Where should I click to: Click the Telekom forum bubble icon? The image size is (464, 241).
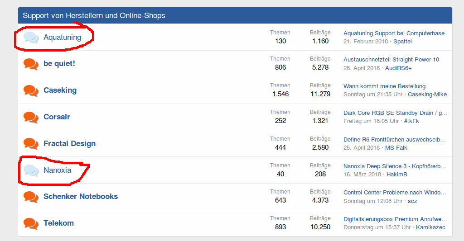click(x=31, y=223)
